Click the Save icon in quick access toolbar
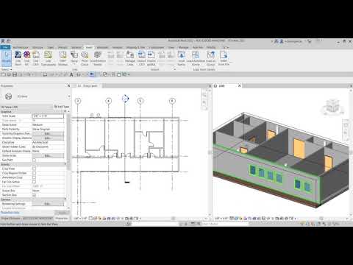353x265 pixels. (15, 74)
